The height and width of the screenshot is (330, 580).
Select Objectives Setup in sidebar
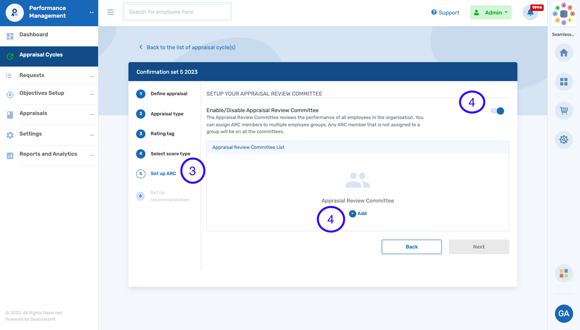pyautogui.click(x=42, y=93)
